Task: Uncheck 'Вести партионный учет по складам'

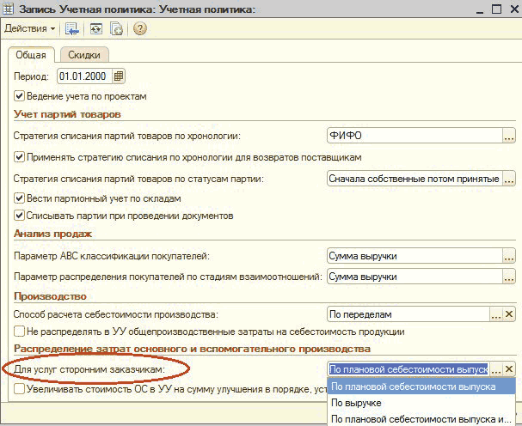Action: coord(20,198)
